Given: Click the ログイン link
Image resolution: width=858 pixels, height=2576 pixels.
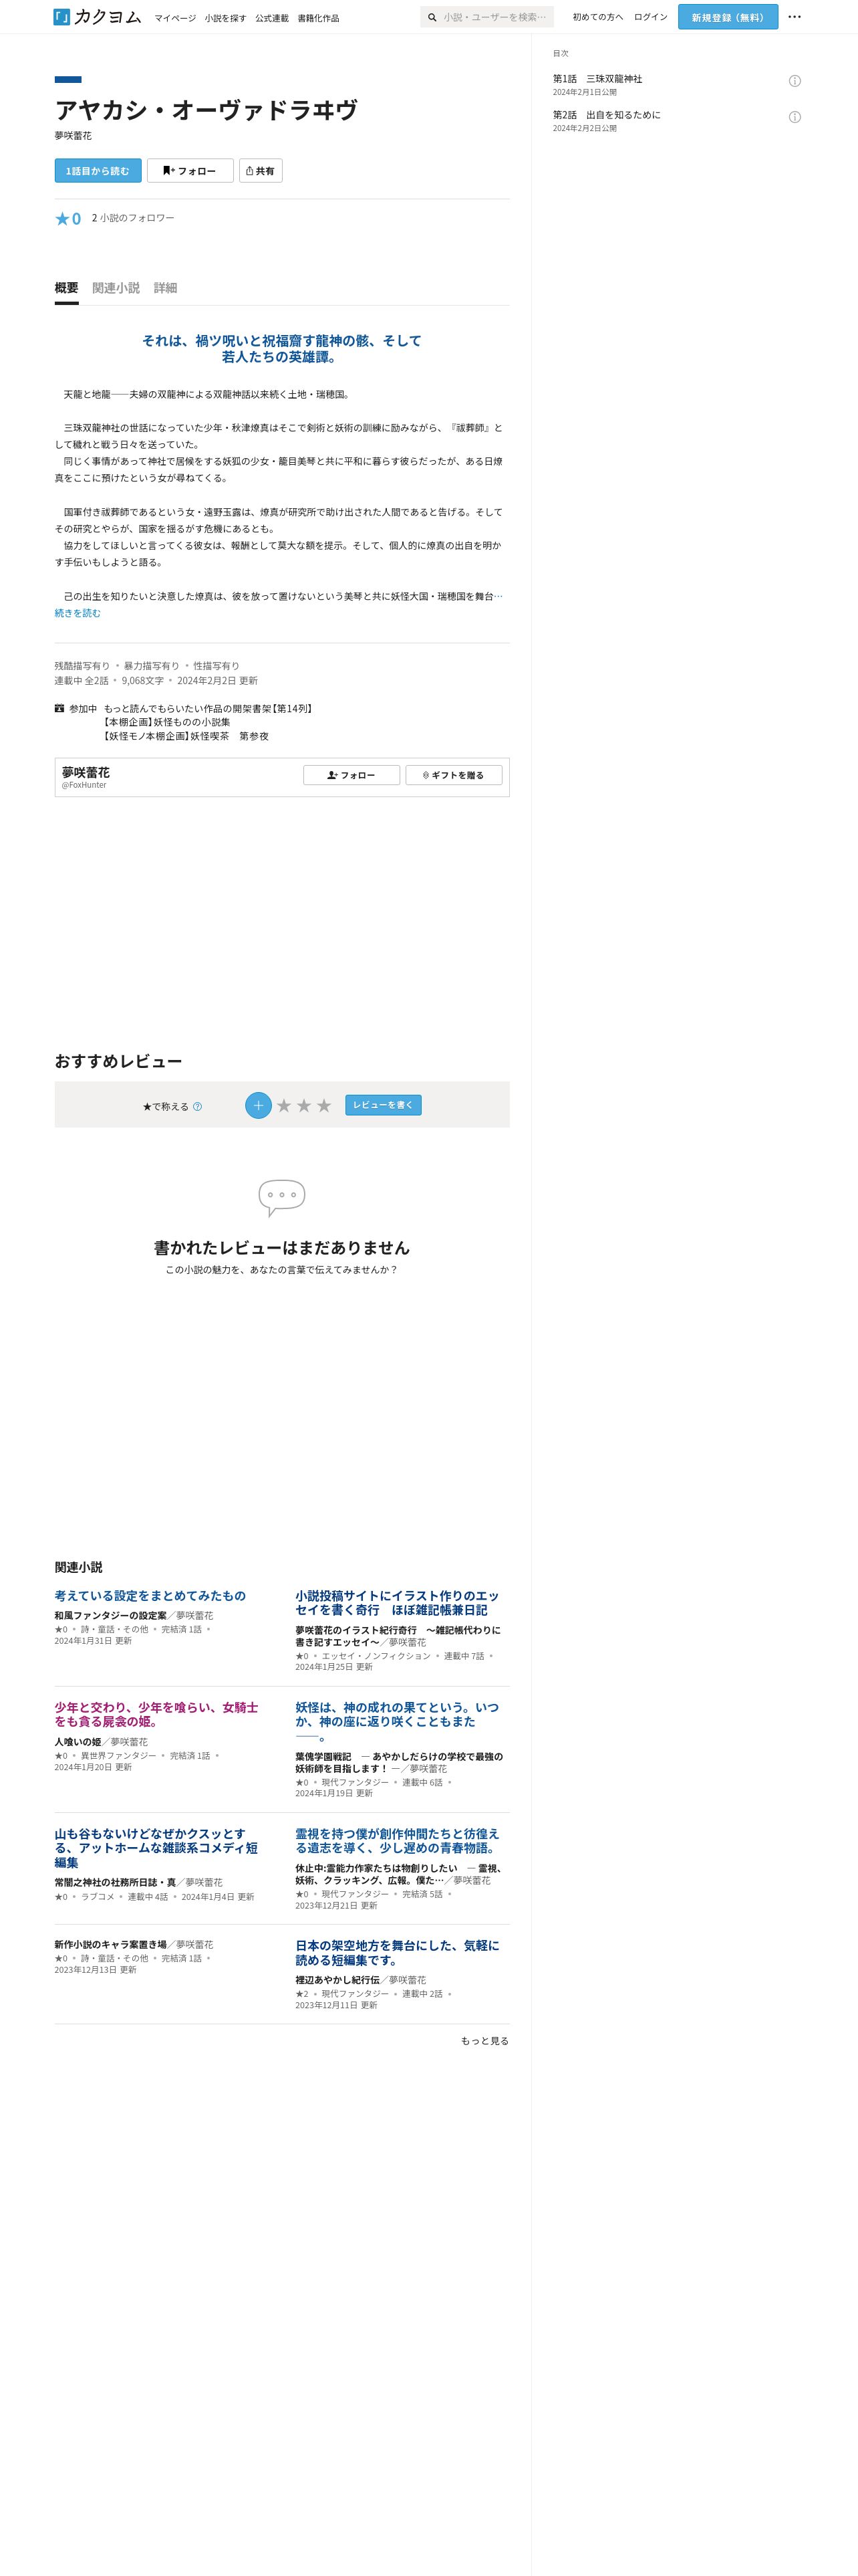Looking at the screenshot, I should [652, 17].
